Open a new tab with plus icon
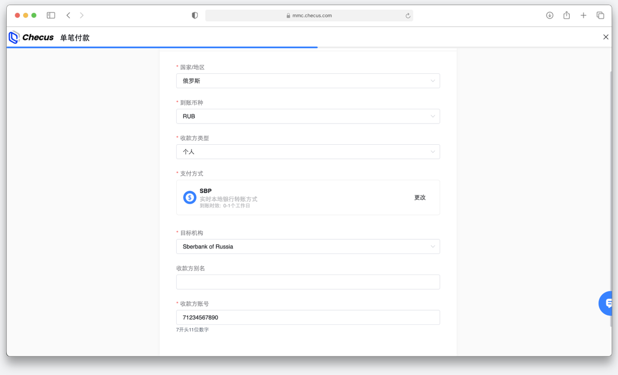 583,15
